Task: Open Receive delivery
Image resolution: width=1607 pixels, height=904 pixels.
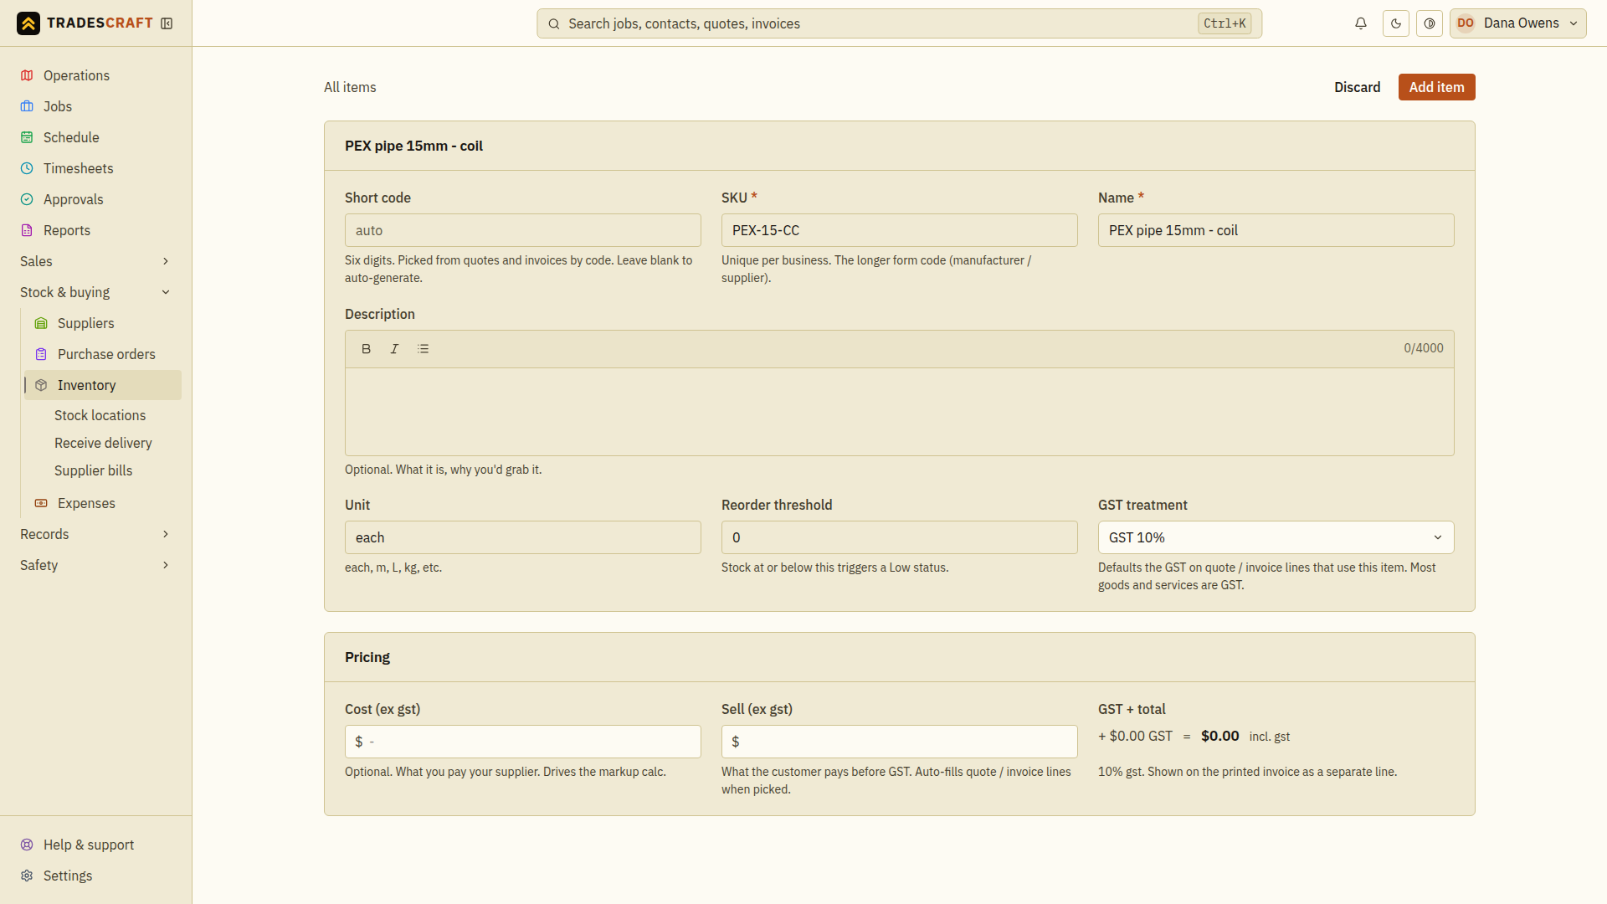Action: point(103,443)
